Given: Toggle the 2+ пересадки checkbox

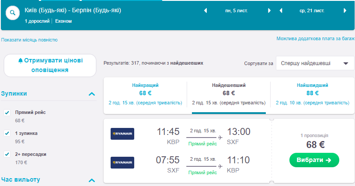Looking at the screenshot, I should coord(7,154).
